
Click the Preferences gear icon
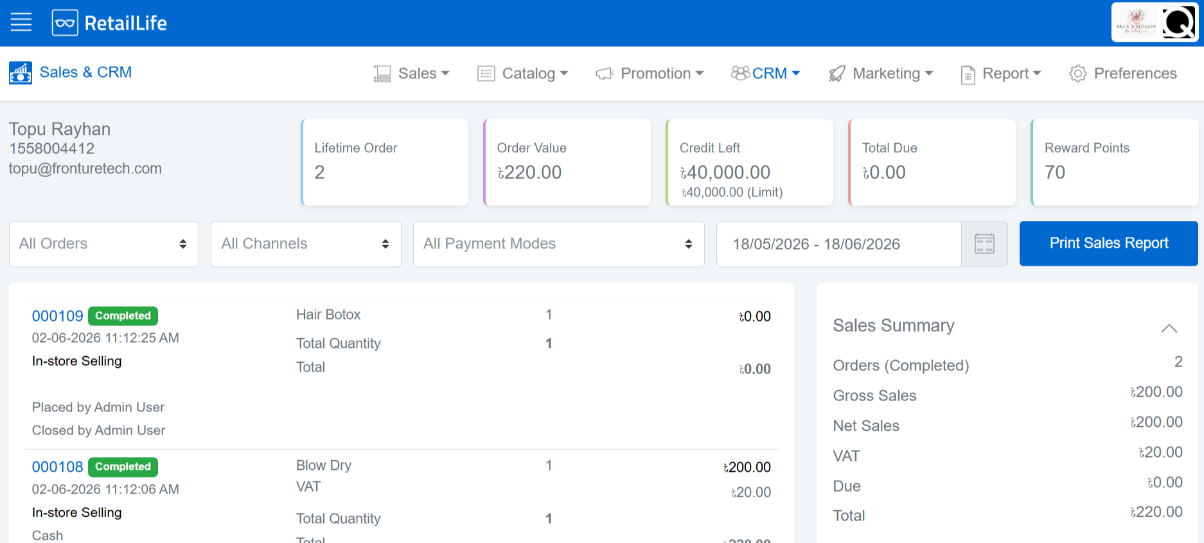pos(1077,74)
